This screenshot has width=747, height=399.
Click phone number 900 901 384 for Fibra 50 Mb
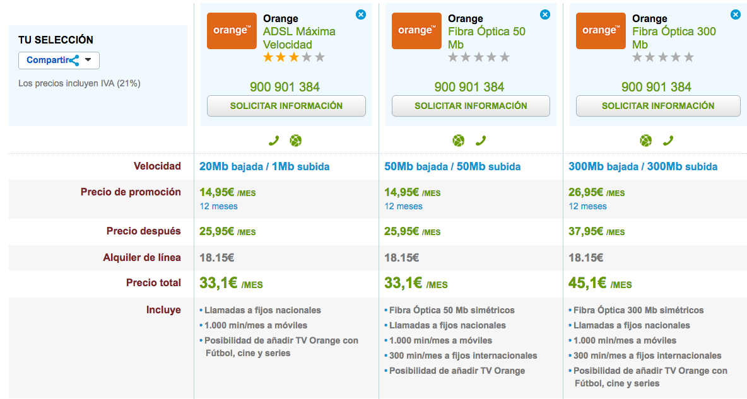pos(469,87)
